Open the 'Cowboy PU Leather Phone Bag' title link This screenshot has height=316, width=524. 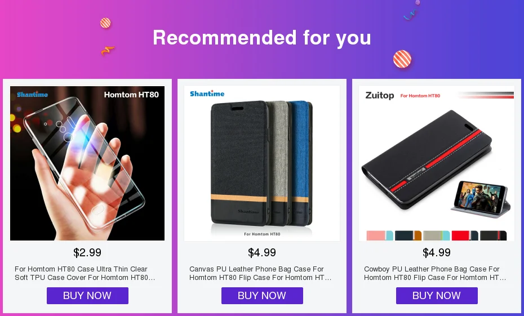point(435,273)
